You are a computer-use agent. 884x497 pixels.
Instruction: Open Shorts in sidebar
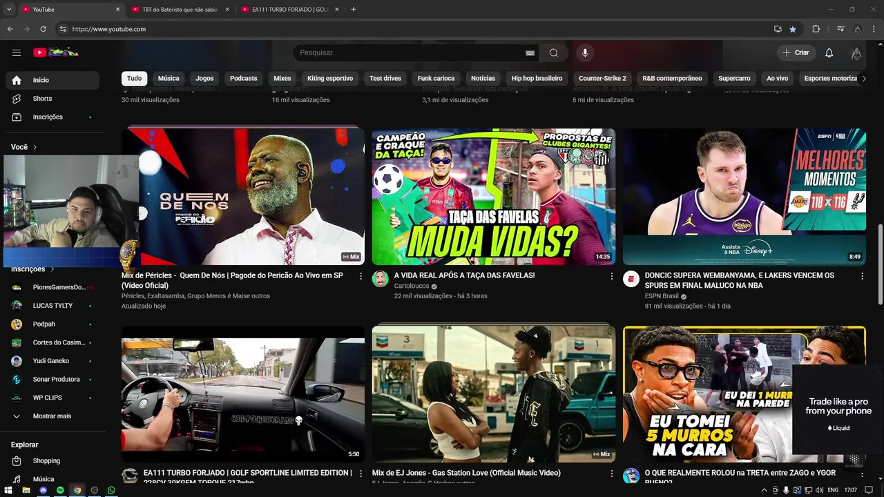52,99
